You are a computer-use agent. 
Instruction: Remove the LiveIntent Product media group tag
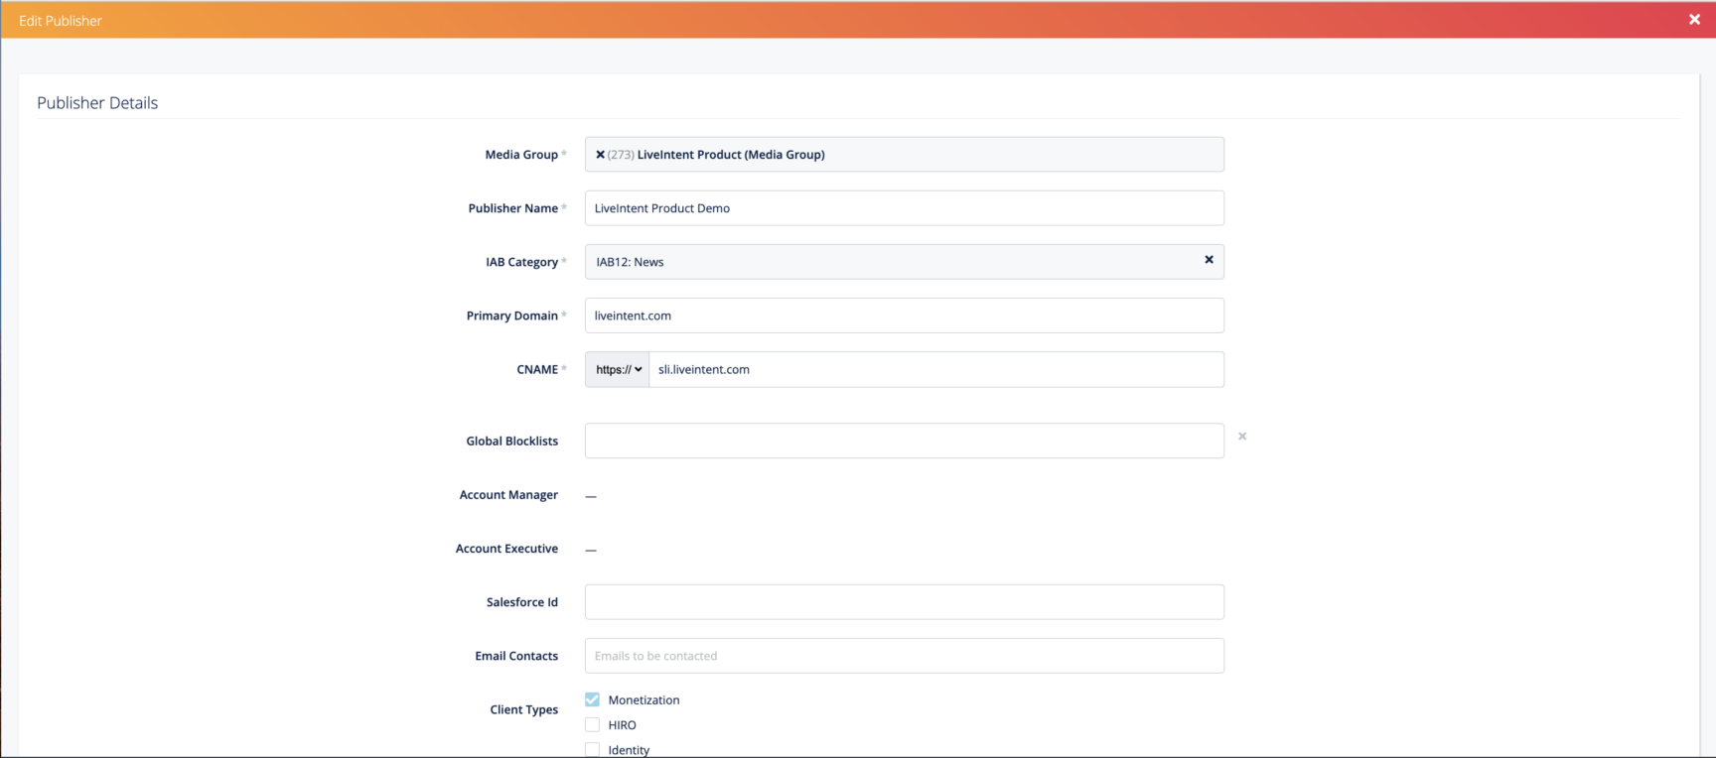[600, 155]
